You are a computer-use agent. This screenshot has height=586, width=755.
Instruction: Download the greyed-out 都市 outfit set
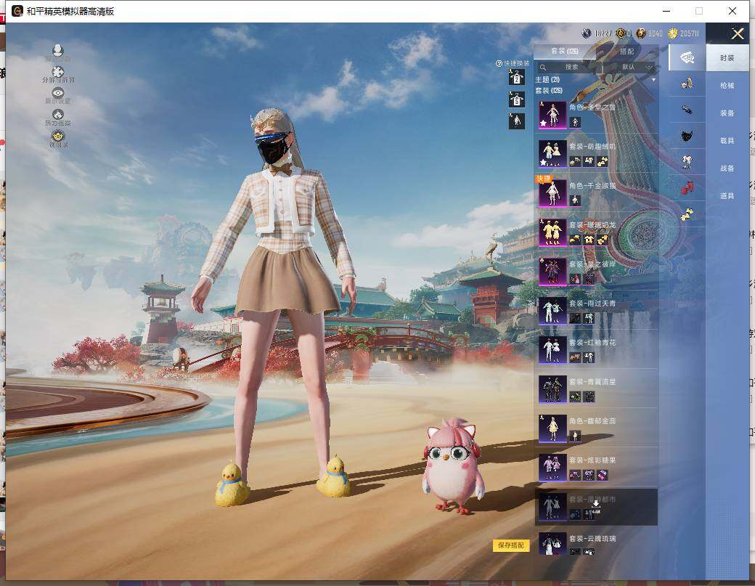tap(596, 505)
